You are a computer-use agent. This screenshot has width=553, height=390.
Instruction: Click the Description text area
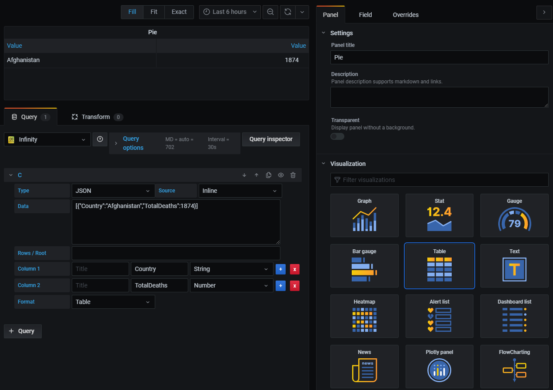[439, 97]
